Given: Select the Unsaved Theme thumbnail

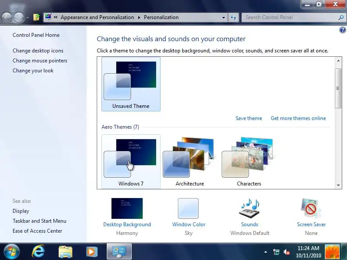Looking at the screenshot, I should pyautogui.click(x=131, y=84).
